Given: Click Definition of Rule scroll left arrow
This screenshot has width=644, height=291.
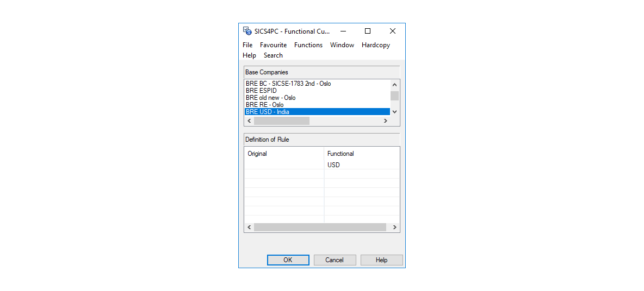Looking at the screenshot, I should pos(249,227).
